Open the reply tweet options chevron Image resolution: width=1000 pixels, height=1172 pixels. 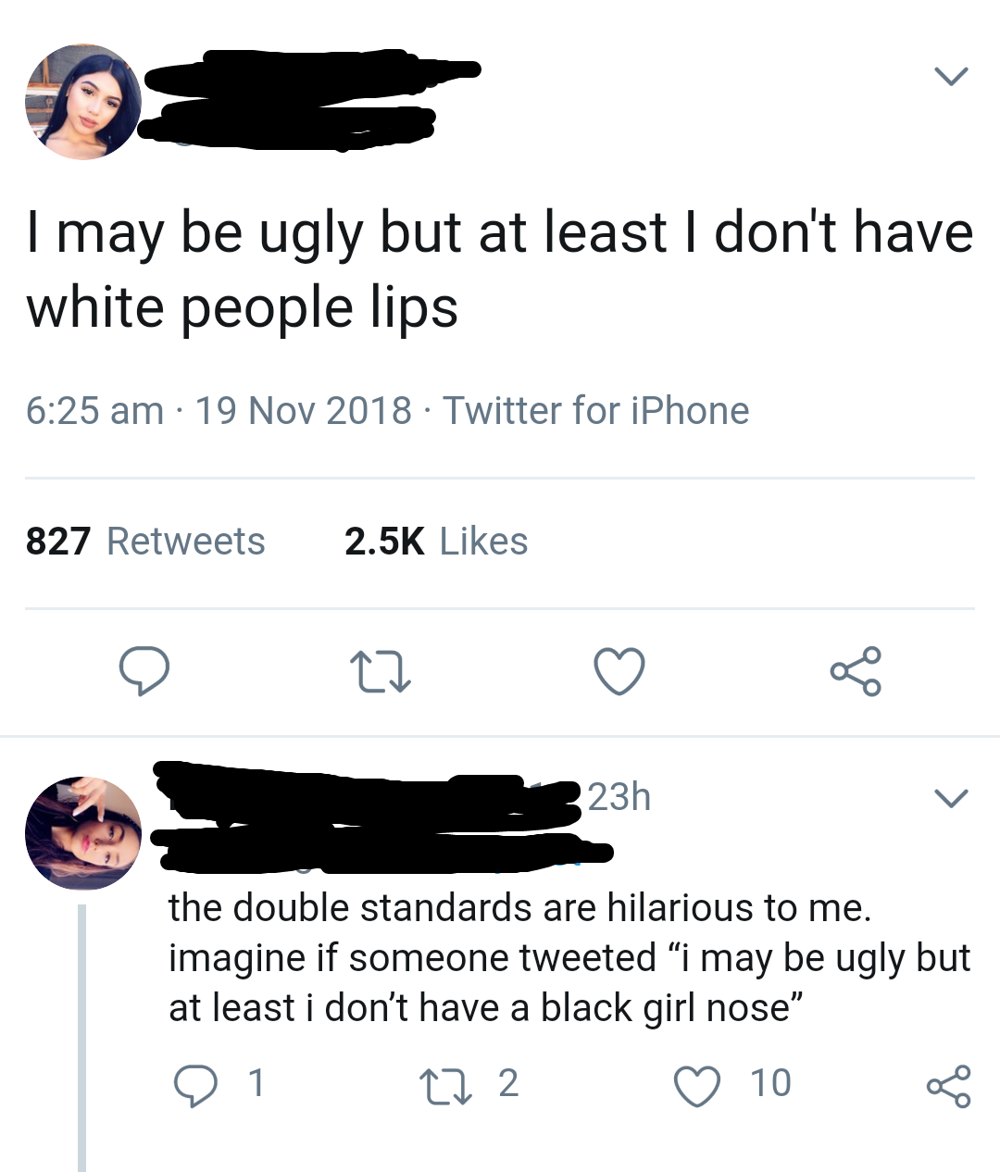click(951, 796)
